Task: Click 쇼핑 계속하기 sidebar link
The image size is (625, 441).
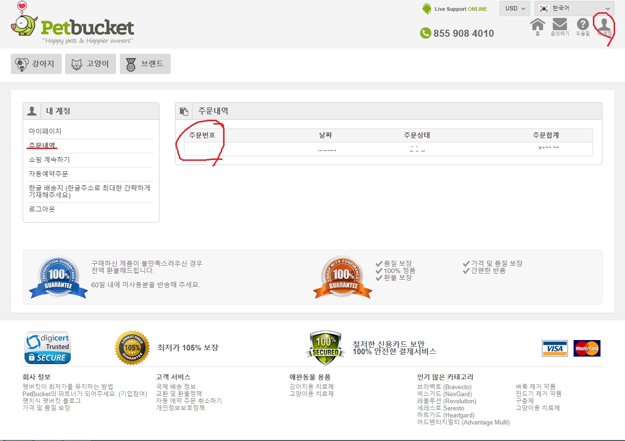Action: tap(49, 159)
